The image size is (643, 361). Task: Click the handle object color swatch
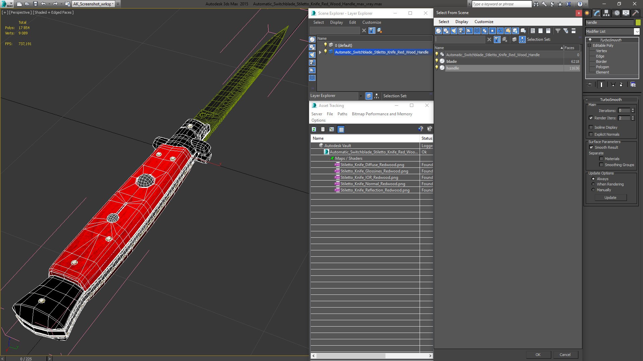click(638, 22)
